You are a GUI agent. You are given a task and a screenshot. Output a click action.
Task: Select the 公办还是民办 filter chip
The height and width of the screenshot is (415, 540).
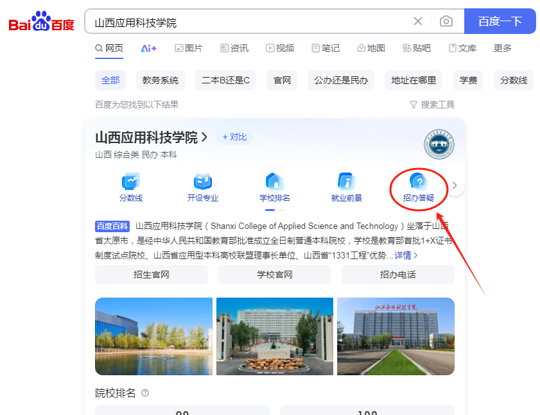pyautogui.click(x=341, y=80)
